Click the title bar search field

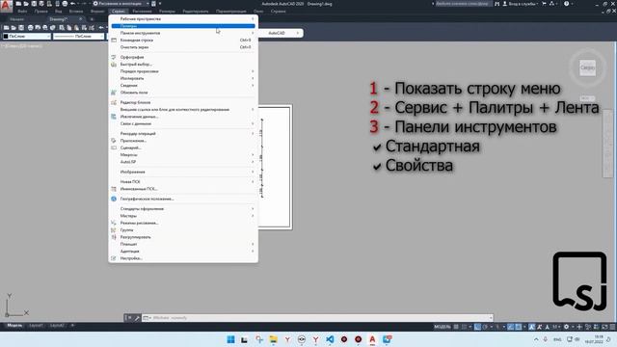tap(464, 4)
